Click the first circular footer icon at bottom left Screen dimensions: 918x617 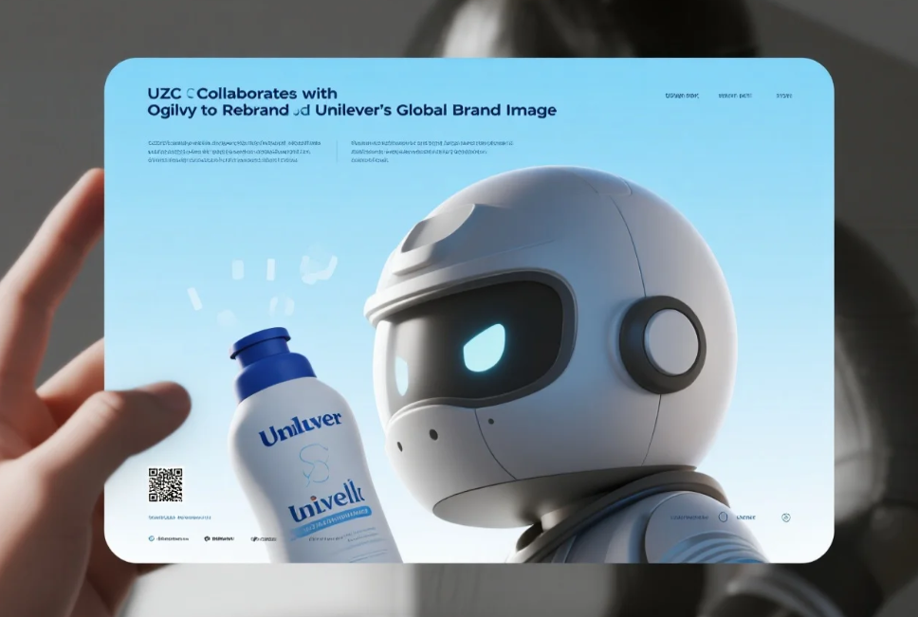(x=151, y=538)
